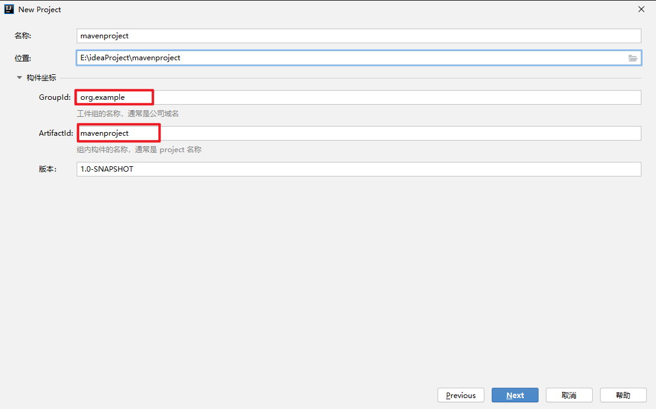Click the IntelliJ IDEA logo in title bar
The height and width of the screenshot is (409, 656).
[x=9, y=9]
